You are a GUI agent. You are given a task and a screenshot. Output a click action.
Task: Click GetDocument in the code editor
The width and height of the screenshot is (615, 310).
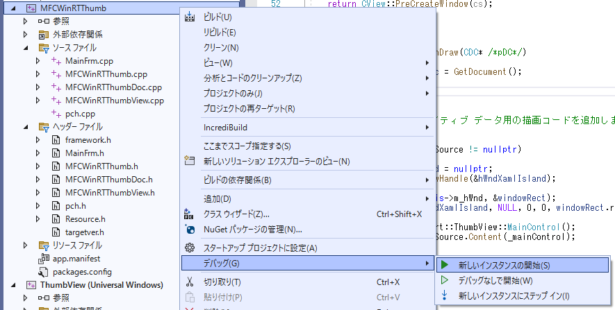481,71
